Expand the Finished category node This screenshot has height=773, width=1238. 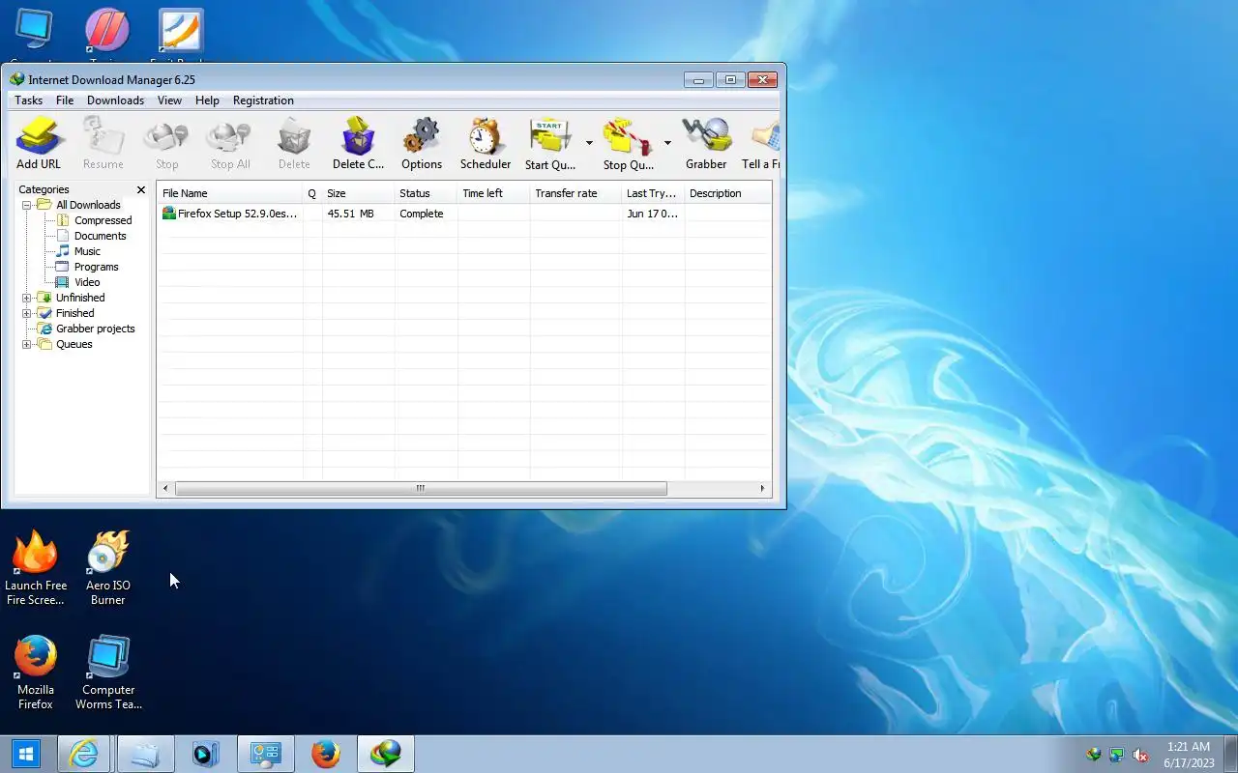(x=27, y=313)
